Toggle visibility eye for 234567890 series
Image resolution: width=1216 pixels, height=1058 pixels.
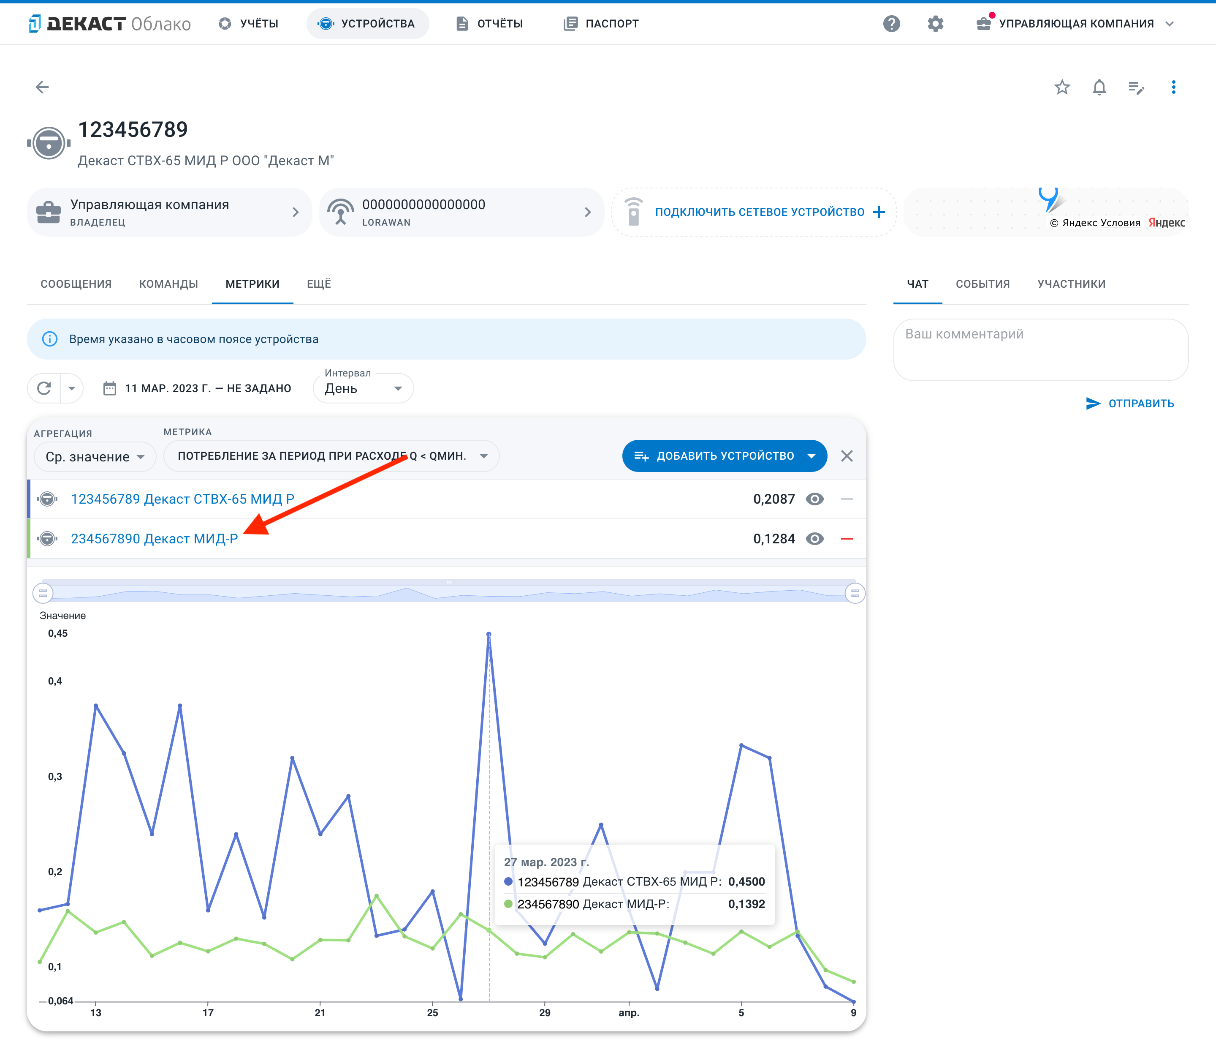(x=815, y=538)
